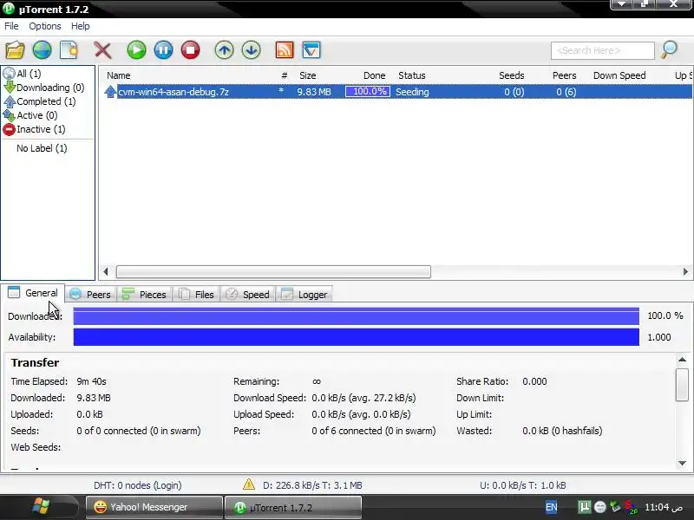
Task: Click the torrent list horizontal scrollbar thumb
Action: point(273,271)
